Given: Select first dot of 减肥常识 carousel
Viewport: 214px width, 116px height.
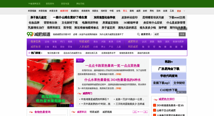Looking at the screenshot, I should point(138,112).
